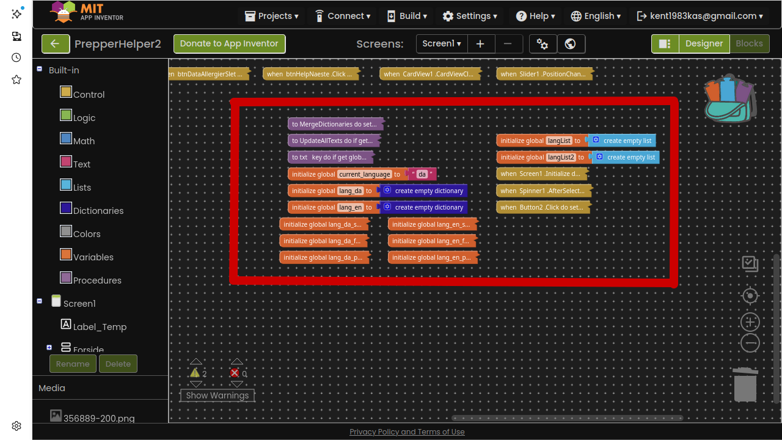
Task: Click the horizontal workspace scrollbar
Action: pos(567,419)
